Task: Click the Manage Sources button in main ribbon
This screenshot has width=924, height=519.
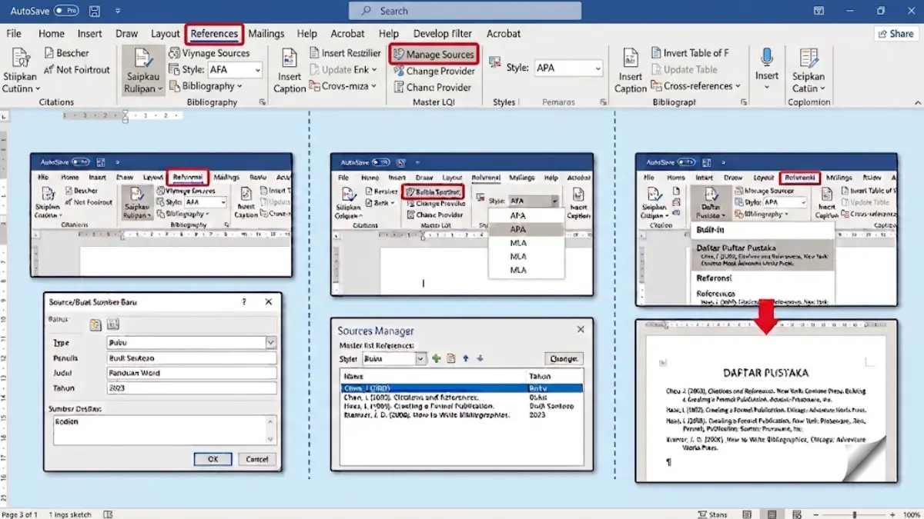Action: pyautogui.click(x=433, y=55)
